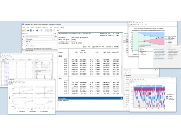
Task: Open dropdown arrow next to Graph icon
Action: [x=38, y=30]
